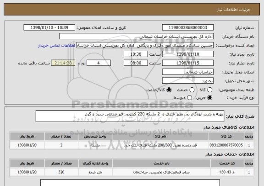Click service name سایر فعالیت‌های تخصصی ساختمان
Viewport: 264px width, 186px height.
(161, 172)
